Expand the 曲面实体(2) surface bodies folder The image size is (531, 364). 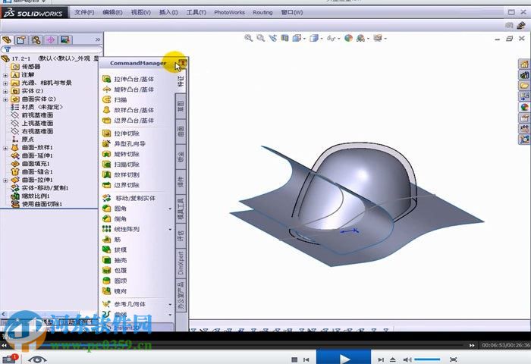[x=5, y=99]
